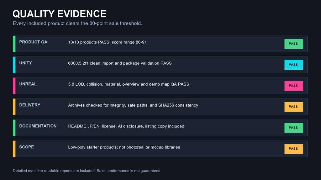Click the QUALITY EVIDENCE heading

point(59,14)
